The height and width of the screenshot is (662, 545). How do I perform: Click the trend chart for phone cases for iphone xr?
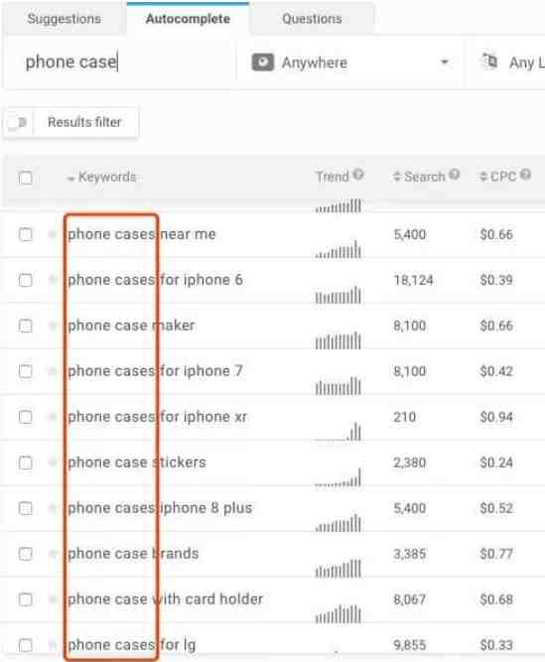coord(339,432)
